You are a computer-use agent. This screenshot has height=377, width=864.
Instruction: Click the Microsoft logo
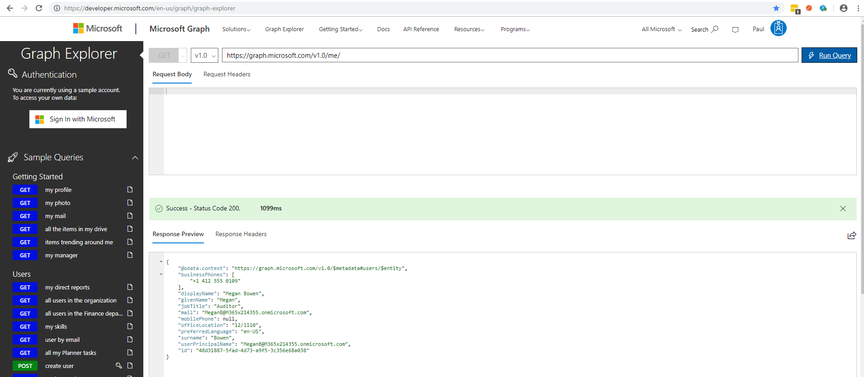[98, 28]
